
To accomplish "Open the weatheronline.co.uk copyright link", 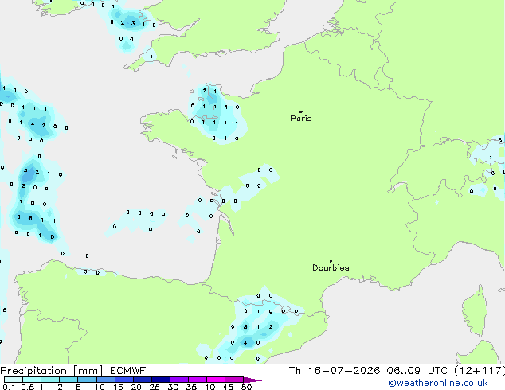I will click(x=438, y=383).
